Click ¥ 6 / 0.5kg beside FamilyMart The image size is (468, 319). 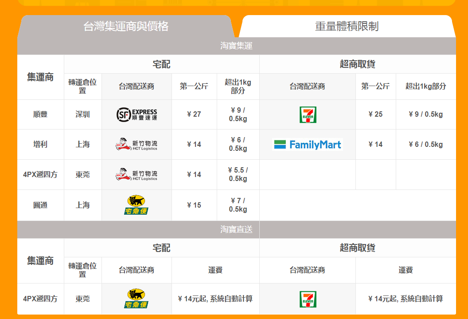pyautogui.click(x=425, y=145)
